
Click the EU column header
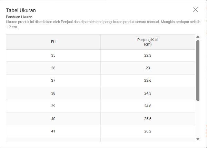pyautogui.click(x=53, y=42)
